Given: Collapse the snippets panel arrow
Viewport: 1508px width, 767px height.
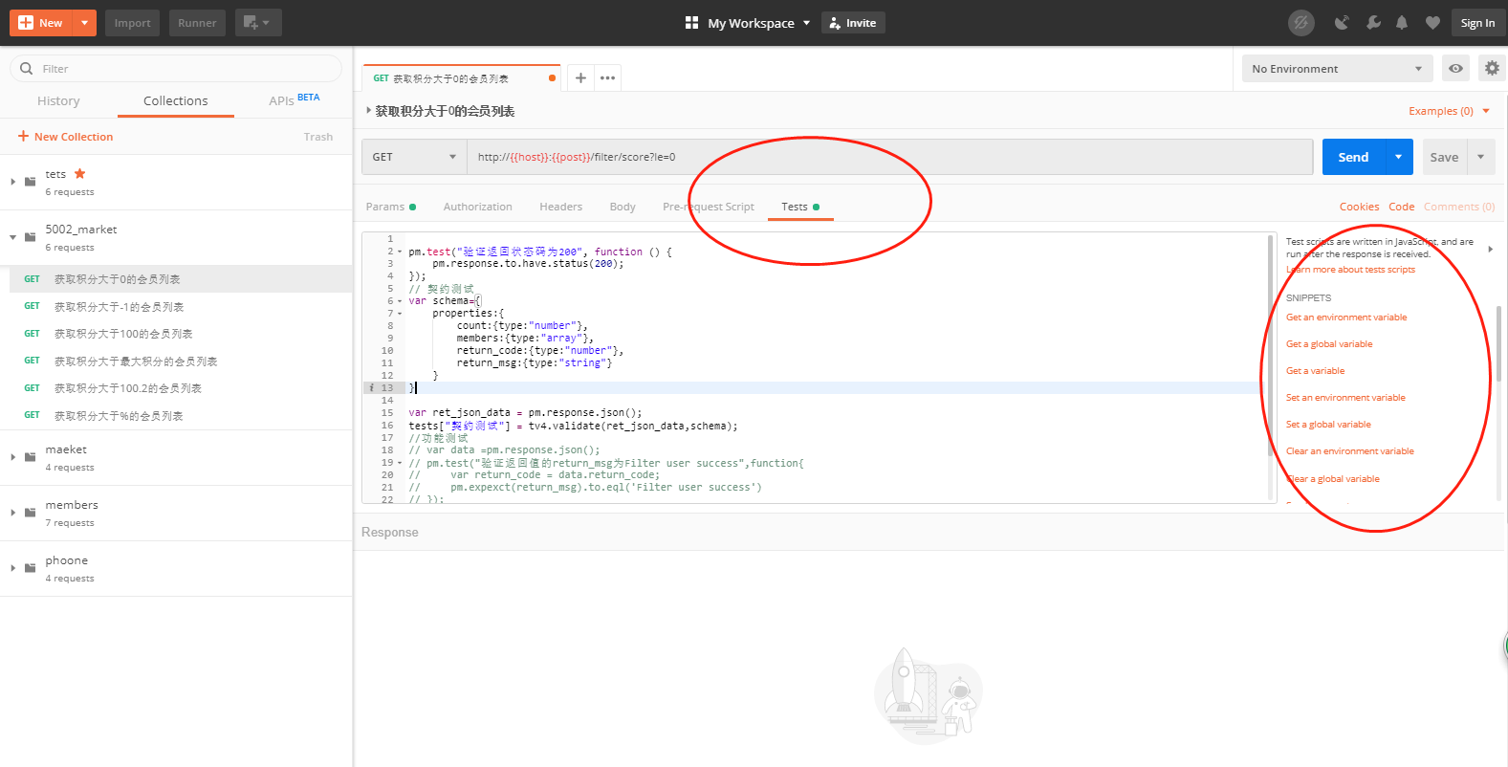Looking at the screenshot, I should 1490,249.
